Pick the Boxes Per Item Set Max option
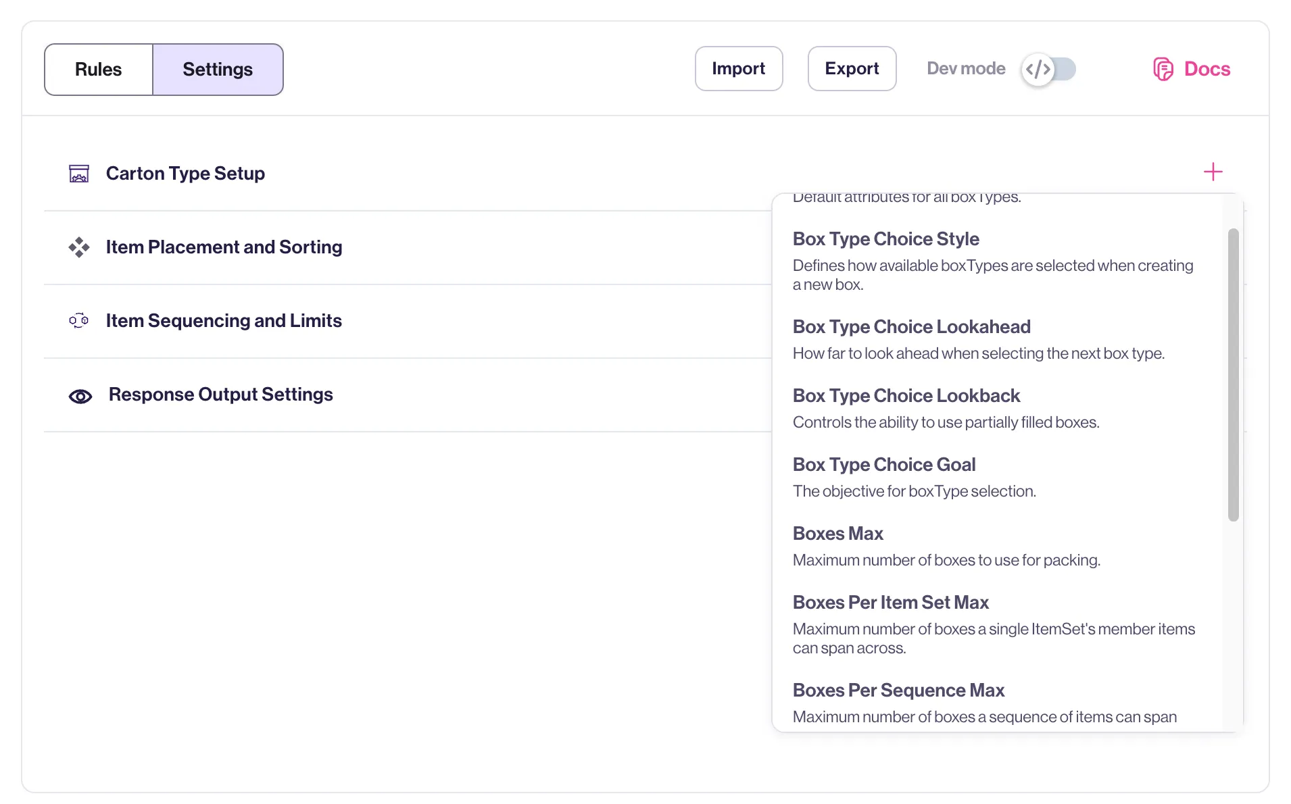This screenshot has width=1291, height=804. pos(997,626)
